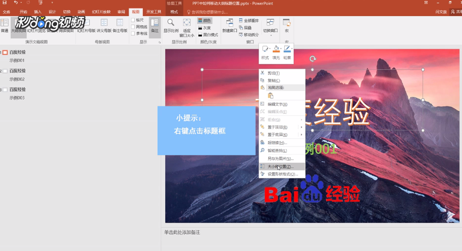Screen dimensions: 462x251
Task: Open the 文件 (File) tab
Action: click(x=6, y=12)
